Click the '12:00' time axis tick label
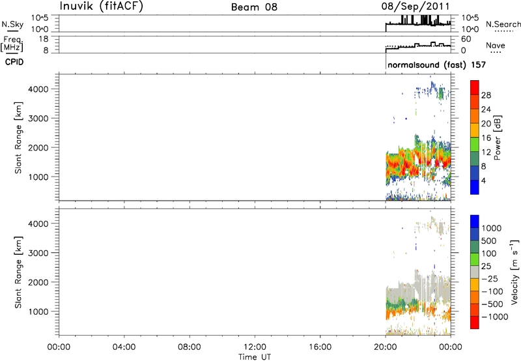Screen dimensions: 521x361 255,347
